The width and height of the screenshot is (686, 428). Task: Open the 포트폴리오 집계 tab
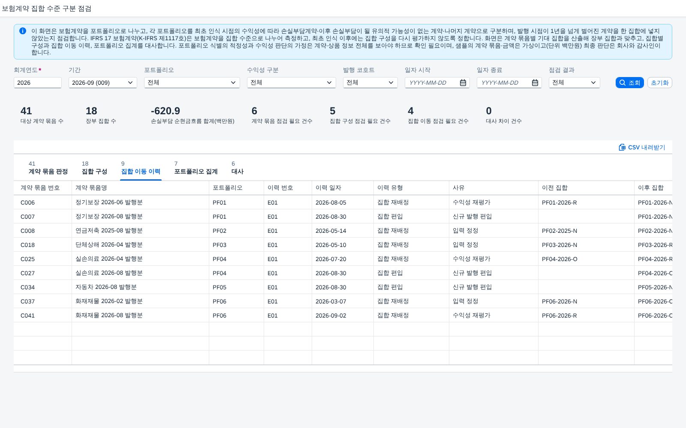click(196, 168)
